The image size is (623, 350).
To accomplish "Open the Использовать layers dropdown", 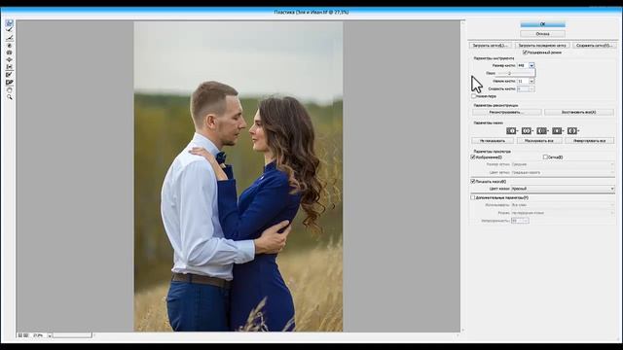I will pos(563,205).
